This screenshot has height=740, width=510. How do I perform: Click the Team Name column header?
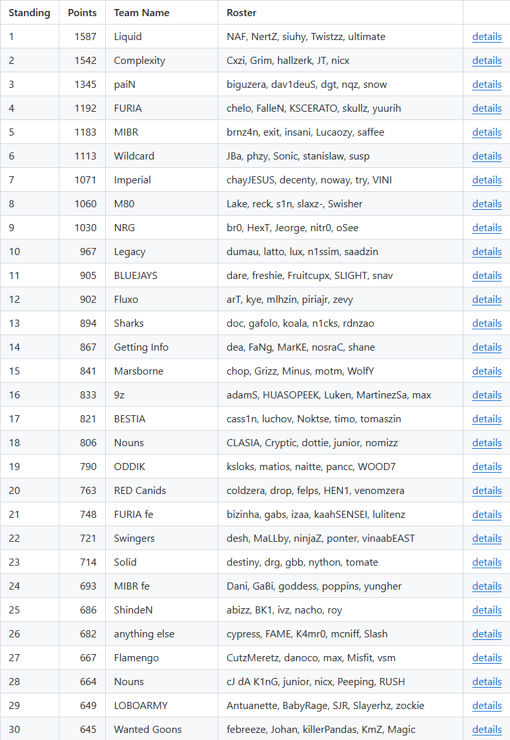pos(141,13)
